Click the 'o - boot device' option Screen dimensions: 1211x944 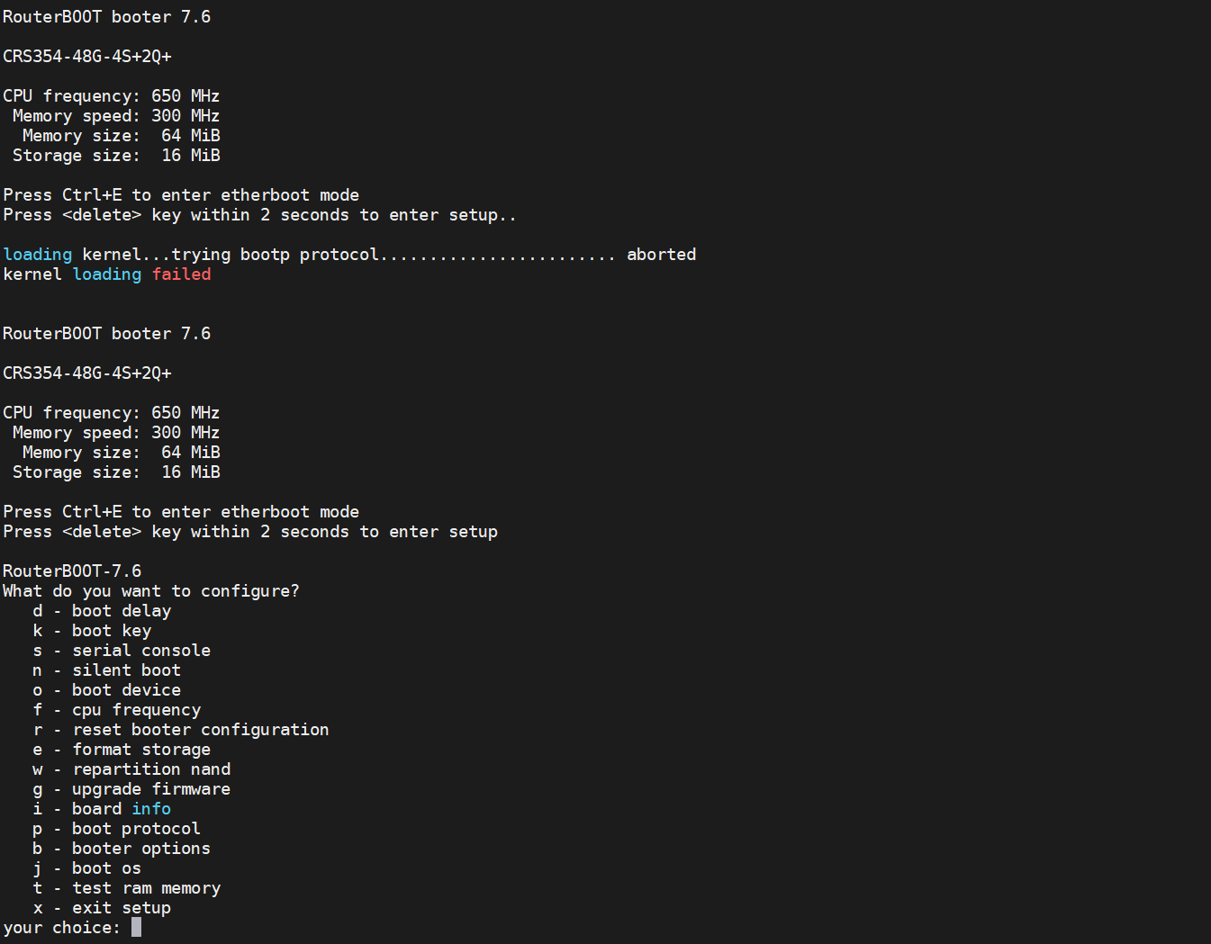106,690
